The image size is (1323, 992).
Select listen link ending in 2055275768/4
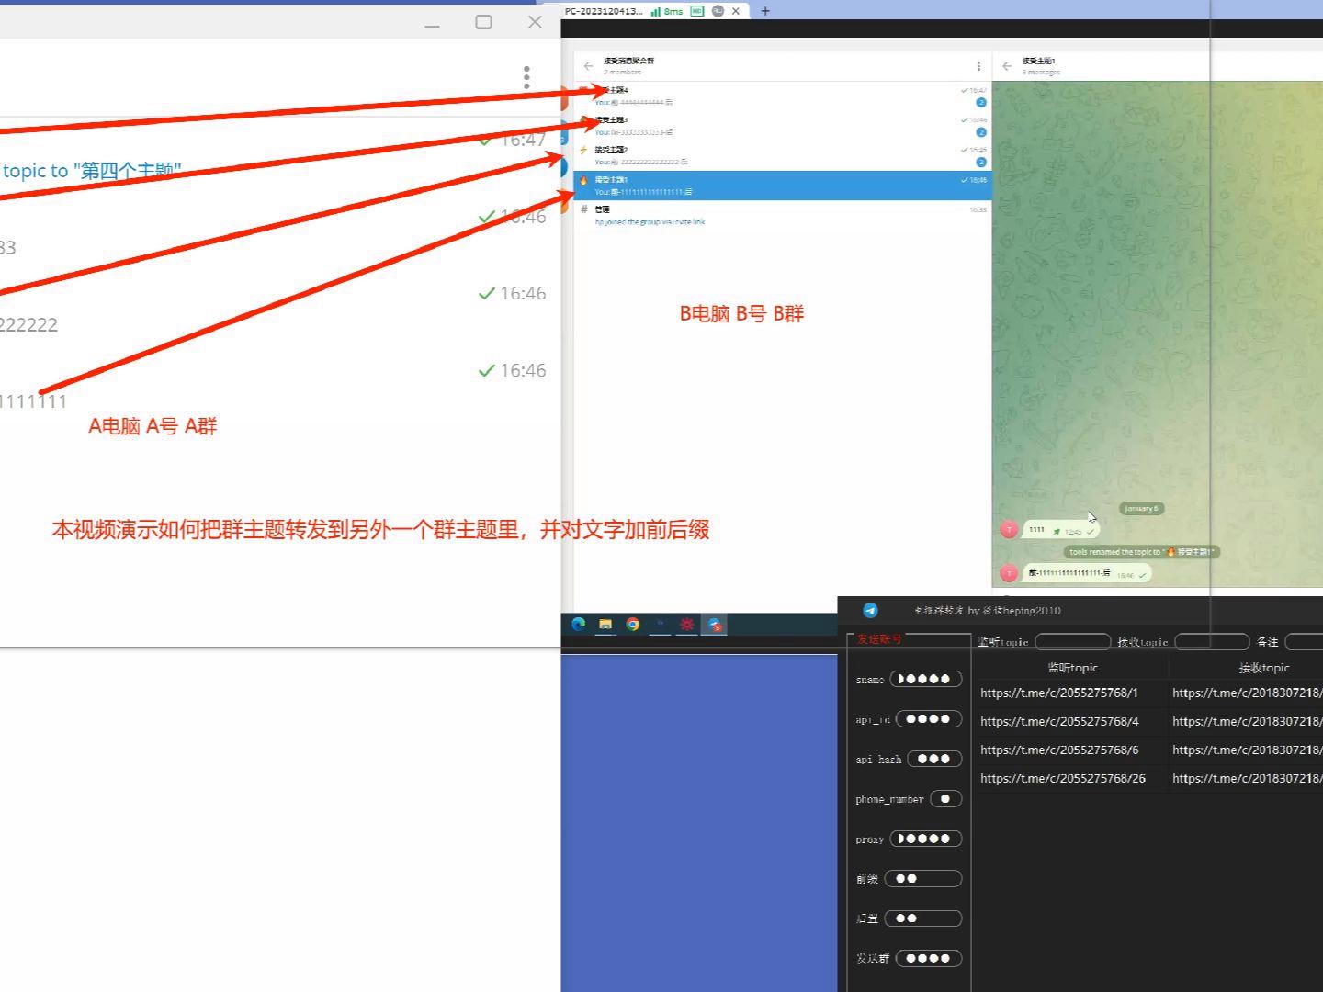click(x=1059, y=721)
